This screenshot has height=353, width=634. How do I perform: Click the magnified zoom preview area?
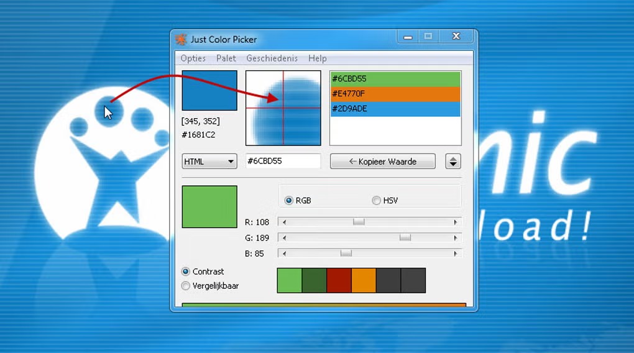point(283,108)
